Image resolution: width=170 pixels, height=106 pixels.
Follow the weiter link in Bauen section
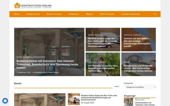[117, 86]
